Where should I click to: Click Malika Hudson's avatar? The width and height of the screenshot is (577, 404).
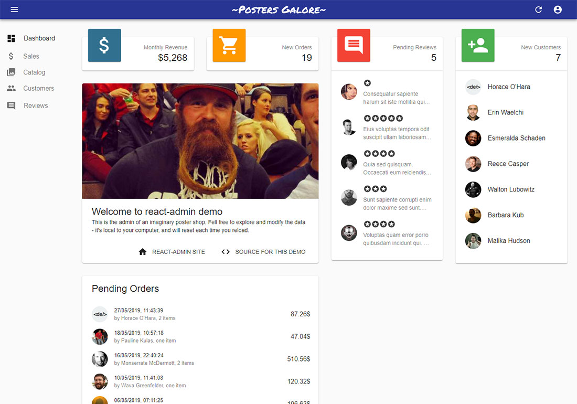point(473,241)
